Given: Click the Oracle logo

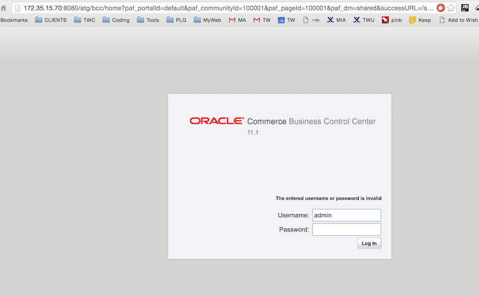Looking at the screenshot, I should click(217, 121).
